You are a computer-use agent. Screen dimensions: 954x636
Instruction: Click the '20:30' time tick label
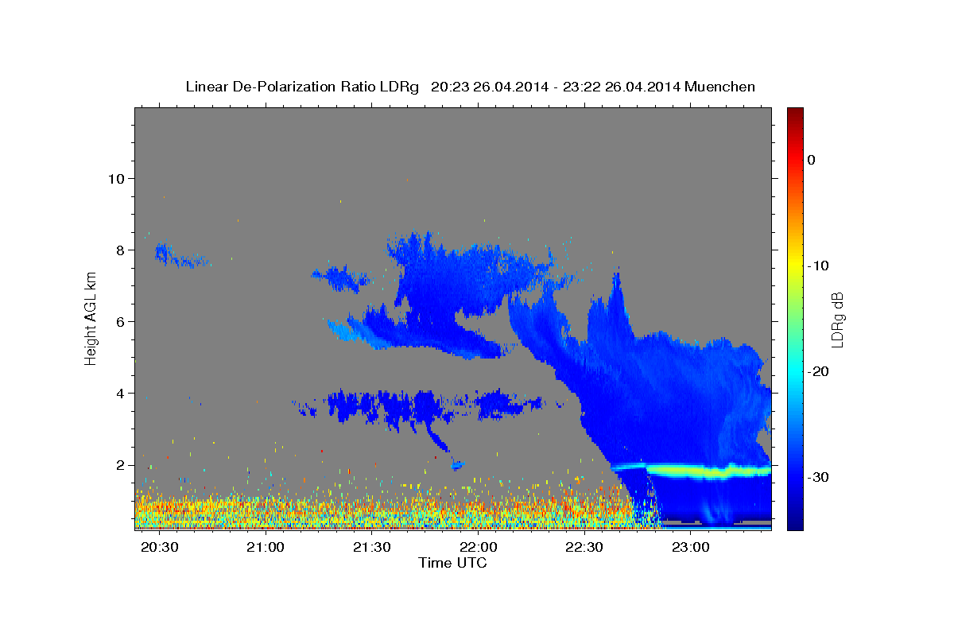158,548
